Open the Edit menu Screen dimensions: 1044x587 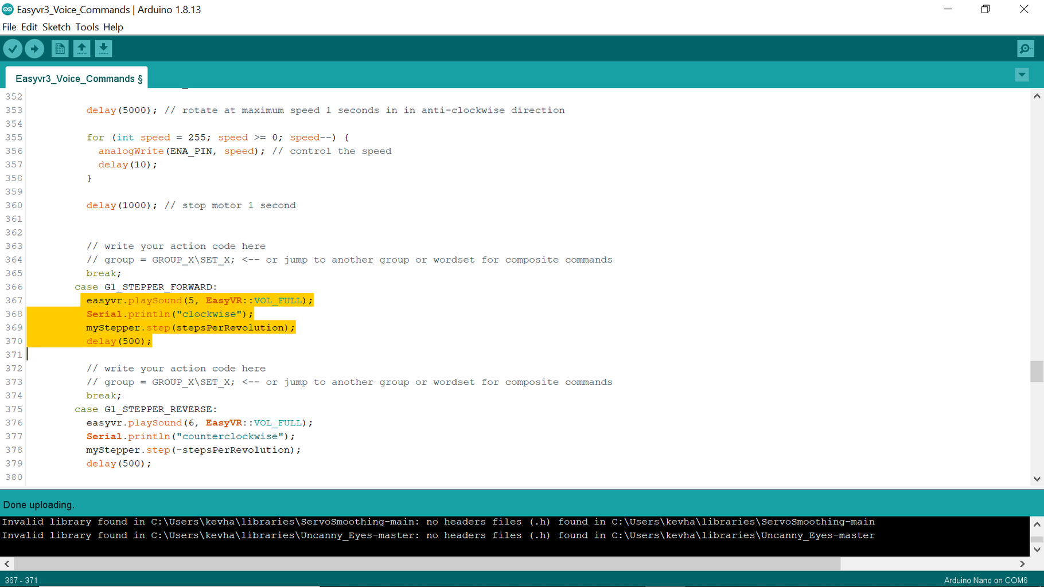tap(29, 27)
